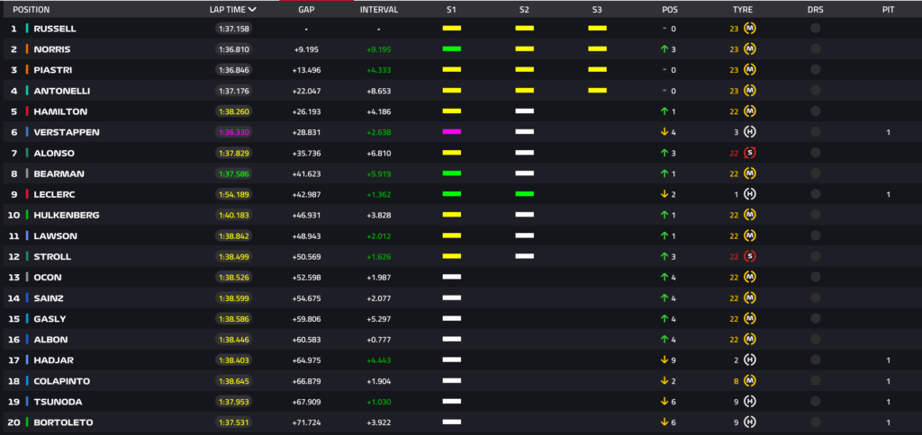Click Leclerc's 1:54.189 lap time

click(232, 194)
